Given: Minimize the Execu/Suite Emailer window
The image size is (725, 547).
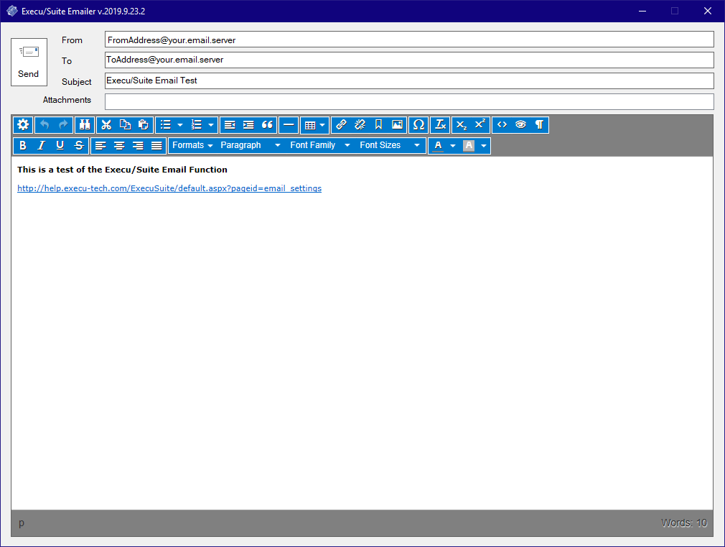Looking at the screenshot, I should pyautogui.click(x=642, y=11).
